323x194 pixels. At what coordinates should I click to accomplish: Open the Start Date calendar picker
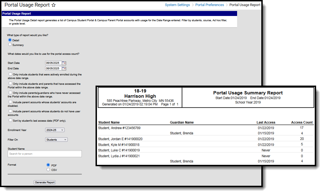tap(64, 63)
